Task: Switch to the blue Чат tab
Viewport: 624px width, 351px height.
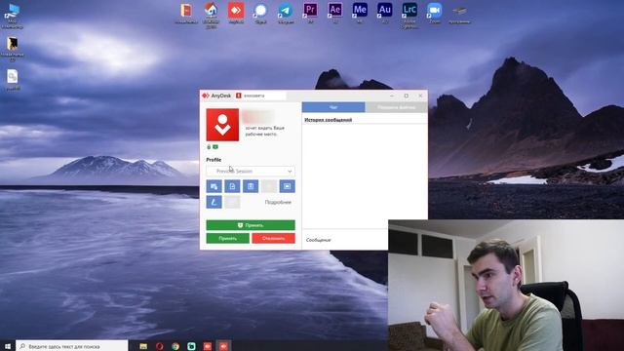Action: [x=333, y=107]
